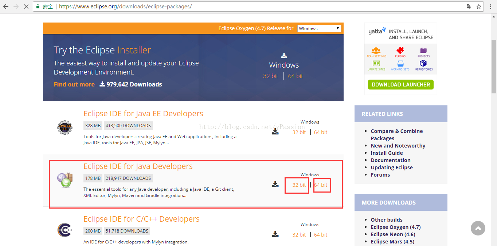
Task: Open Eclipse IDE for Java Developers title
Action: click(138, 166)
